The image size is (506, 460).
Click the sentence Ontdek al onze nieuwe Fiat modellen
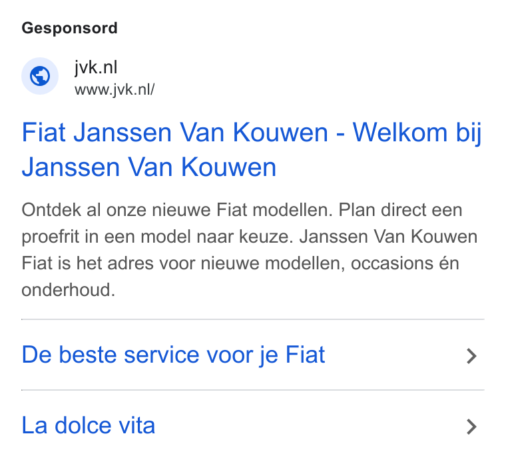pyautogui.click(x=177, y=210)
